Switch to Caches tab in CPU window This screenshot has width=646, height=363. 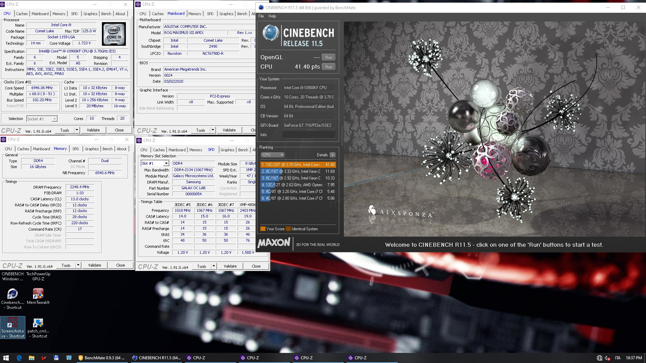(22, 14)
